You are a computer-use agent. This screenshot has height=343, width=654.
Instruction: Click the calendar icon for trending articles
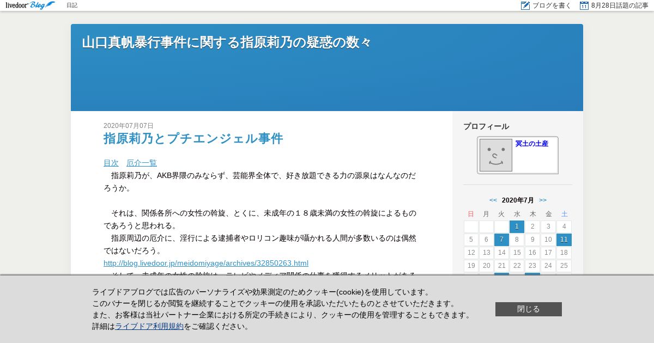pyautogui.click(x=584, y=5)
